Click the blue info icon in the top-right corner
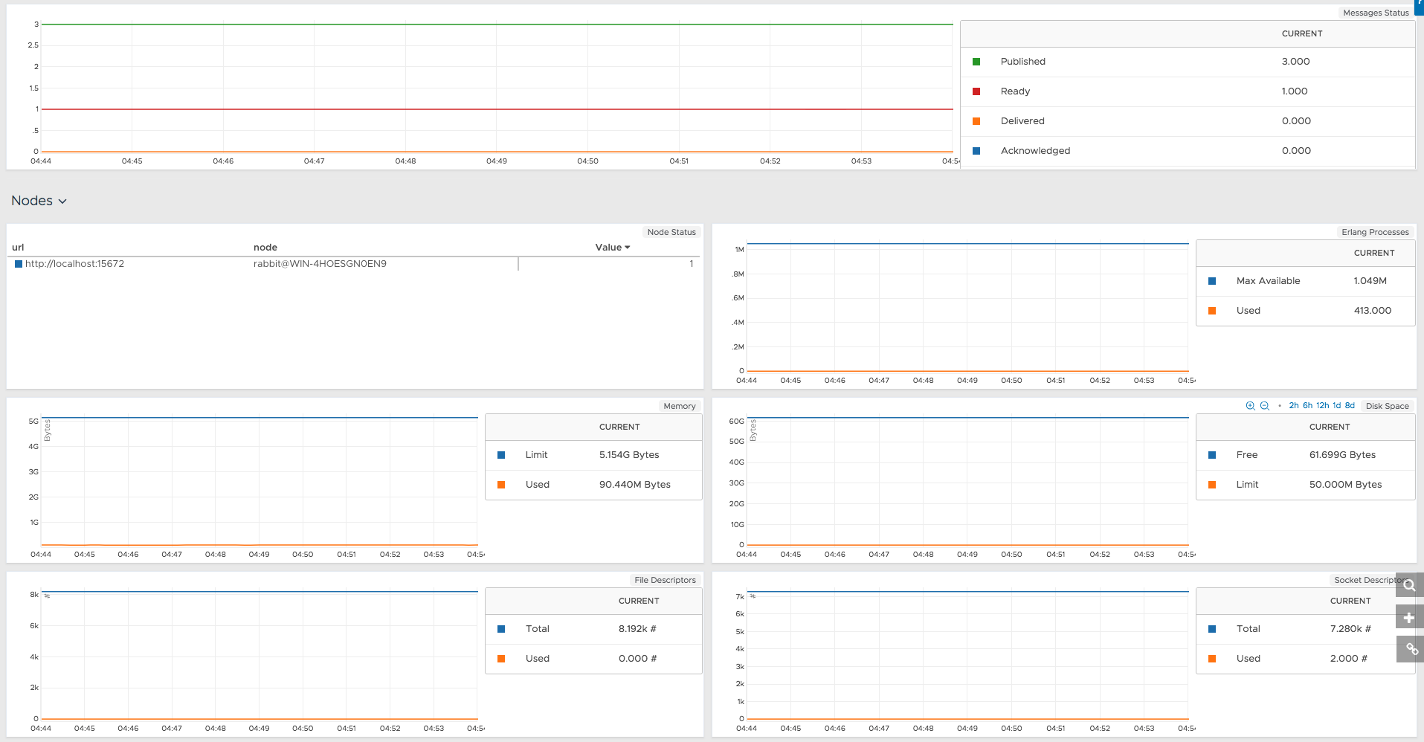The height and width of the screenshot is (742, 1424). [x=1420, y=4]
